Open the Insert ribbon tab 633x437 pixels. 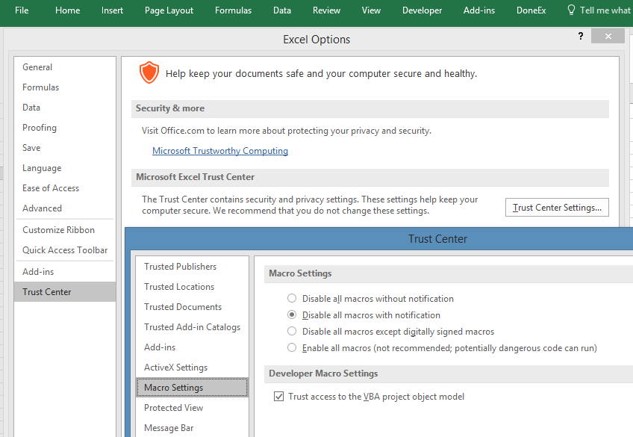coord(112,10)
